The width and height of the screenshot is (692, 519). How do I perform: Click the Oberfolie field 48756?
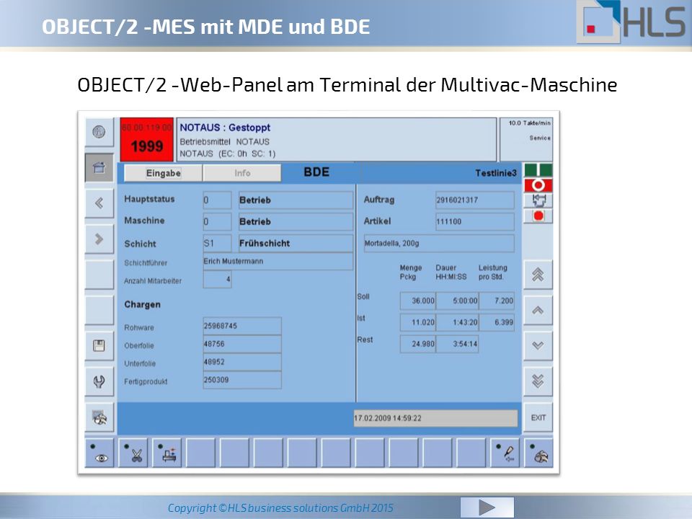[242, 344]
